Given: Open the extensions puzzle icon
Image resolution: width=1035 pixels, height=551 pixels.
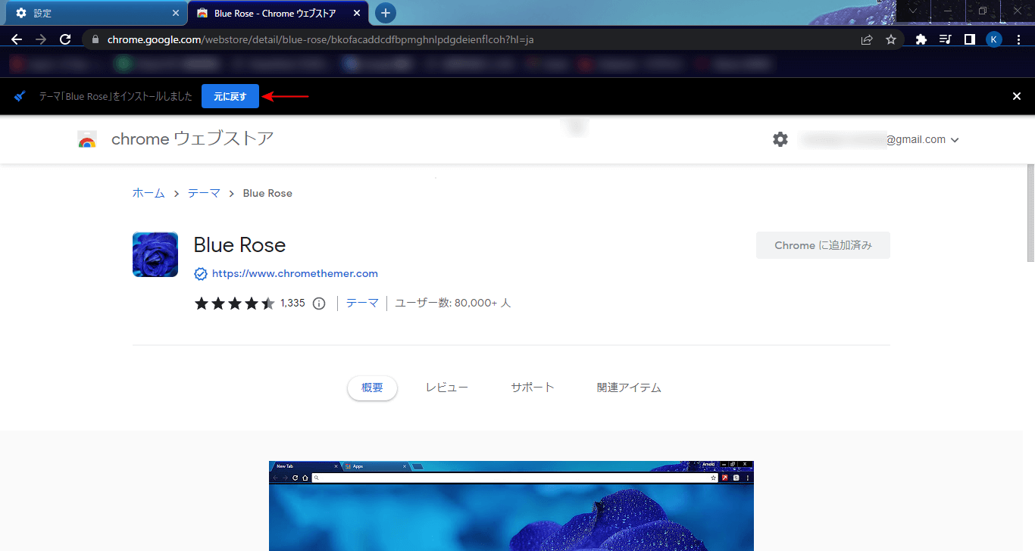Looking at the screenshot, I should pyautogui.click(x=921, y=39).
